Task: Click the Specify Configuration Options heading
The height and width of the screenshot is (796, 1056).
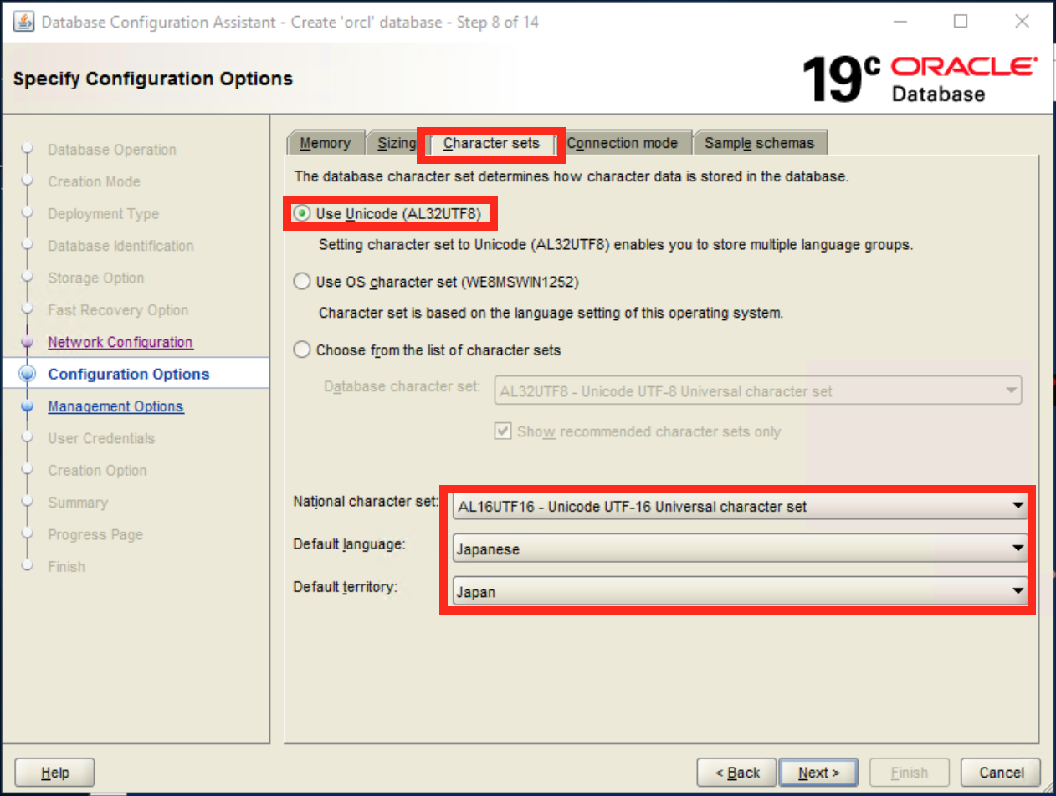Action: pyautogui.click(x=153, y=79)
